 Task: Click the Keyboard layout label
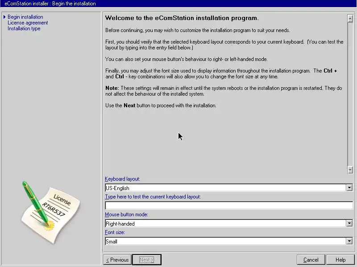[122, 179]
